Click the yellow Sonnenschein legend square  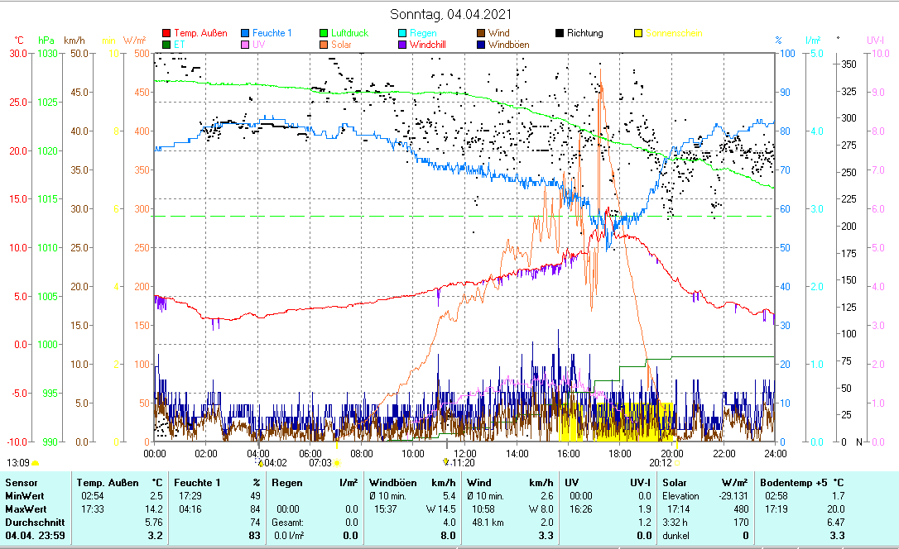pyautogui.click(x=639, y=33)
